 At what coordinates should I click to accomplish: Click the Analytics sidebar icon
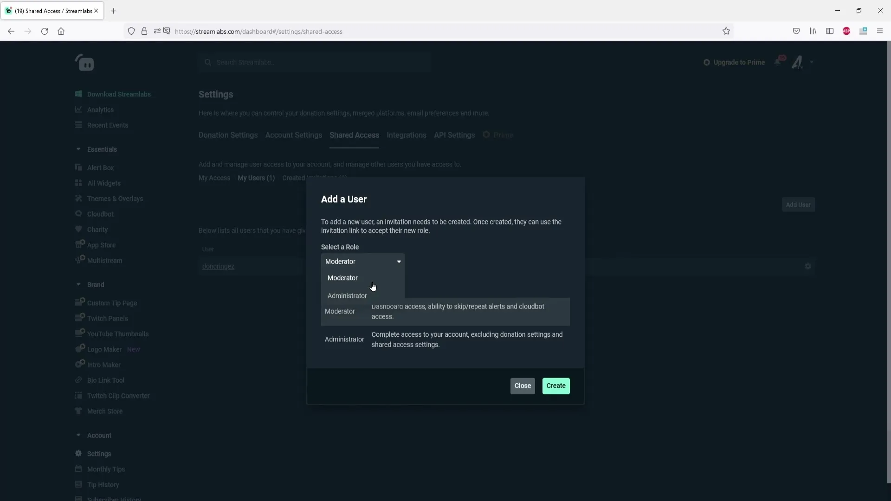coord(78,109)
